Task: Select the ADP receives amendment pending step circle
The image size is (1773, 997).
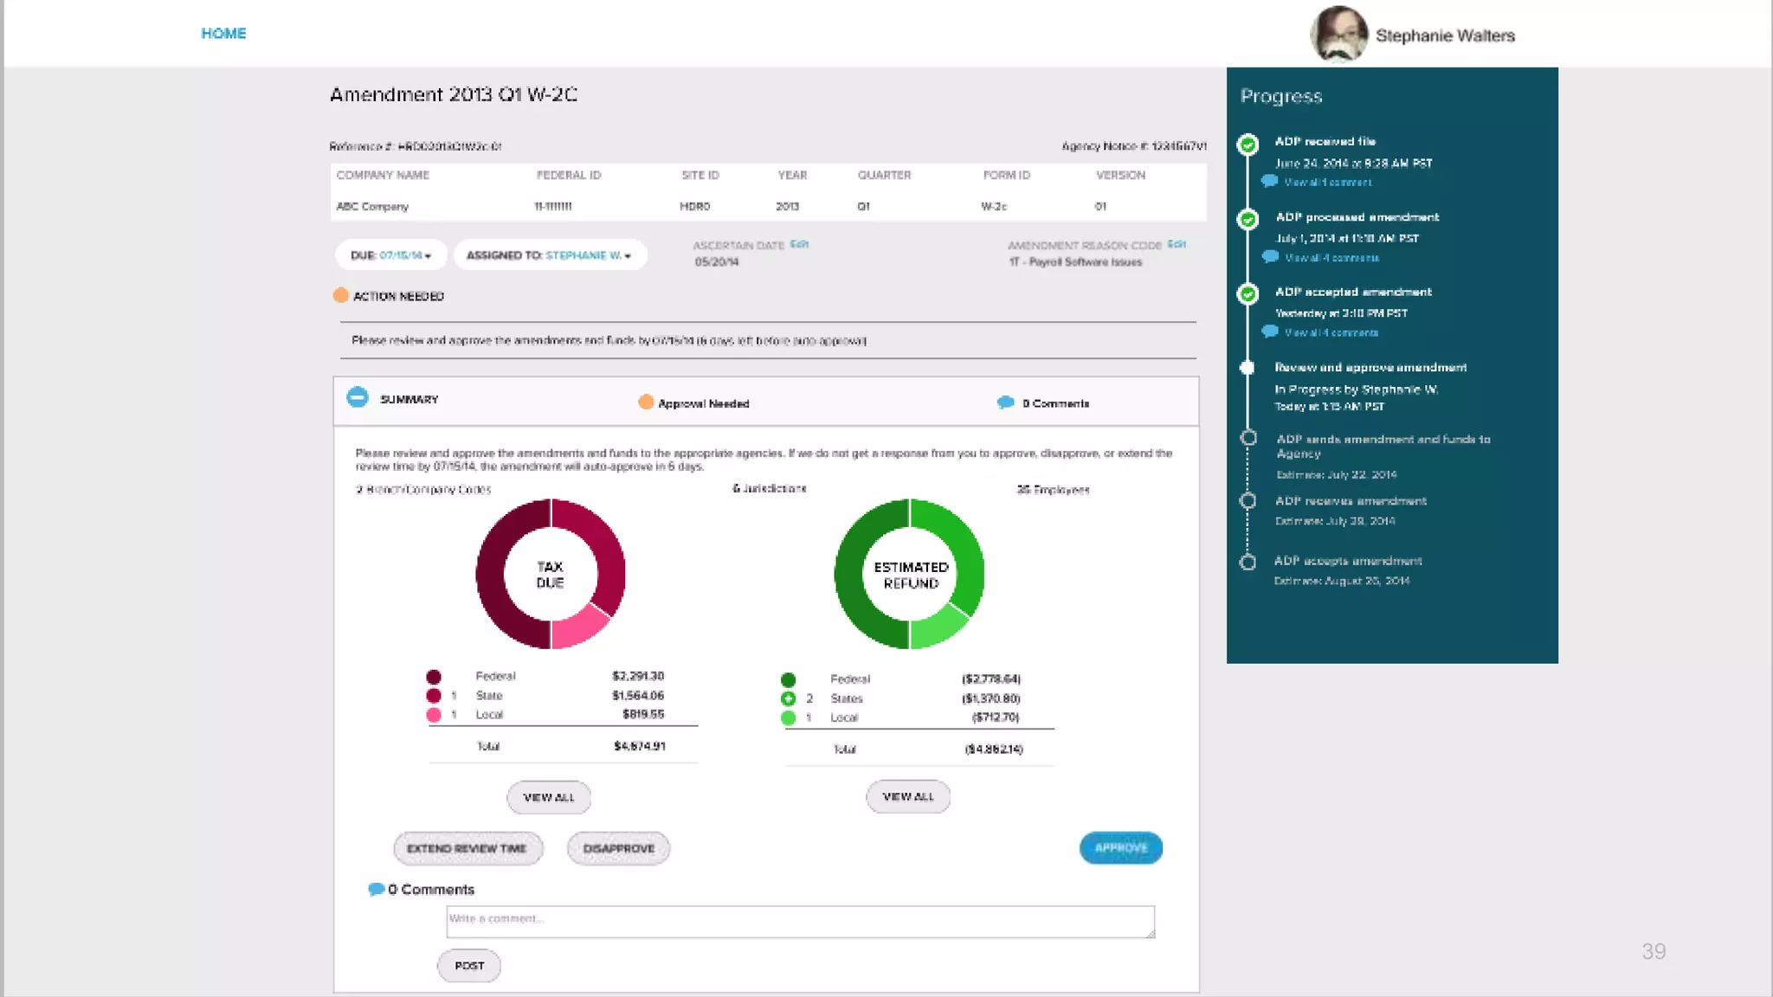Action: tap(1248, 501)
